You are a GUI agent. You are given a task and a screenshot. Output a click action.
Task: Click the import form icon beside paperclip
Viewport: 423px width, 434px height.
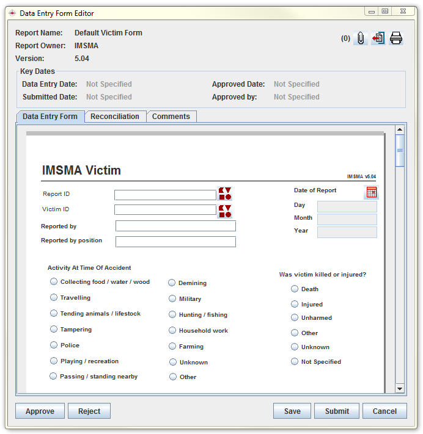click(x=378, y=38)
